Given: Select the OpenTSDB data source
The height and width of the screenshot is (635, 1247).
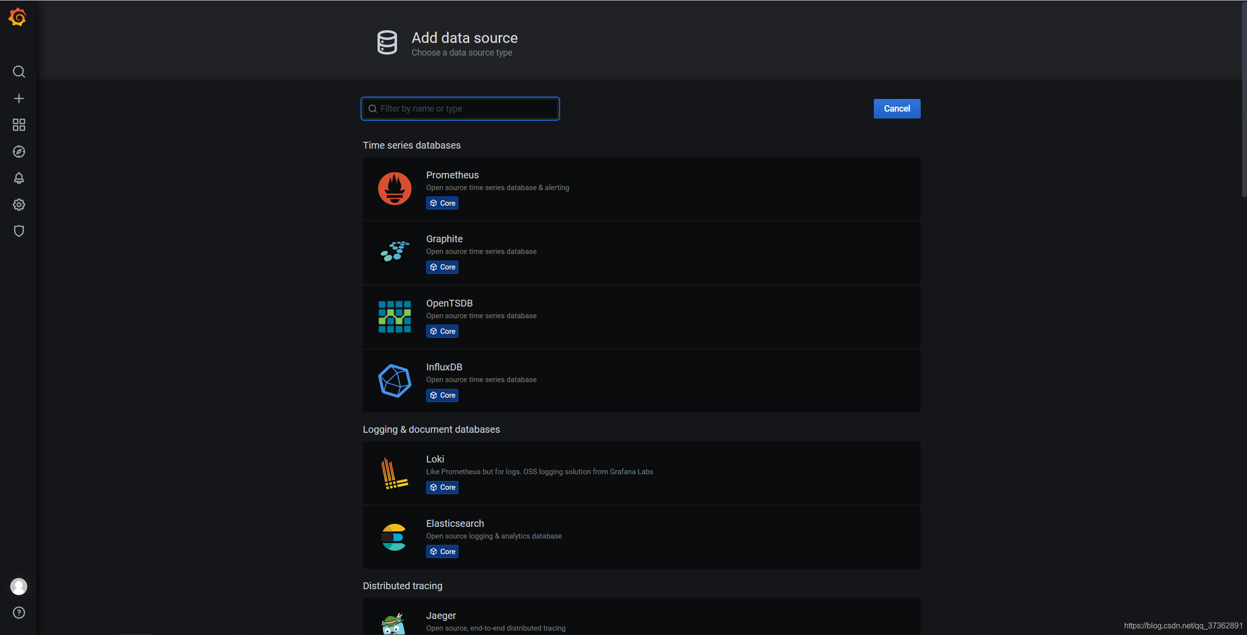Looking at the screenshot, I should [x=642, y=317].
